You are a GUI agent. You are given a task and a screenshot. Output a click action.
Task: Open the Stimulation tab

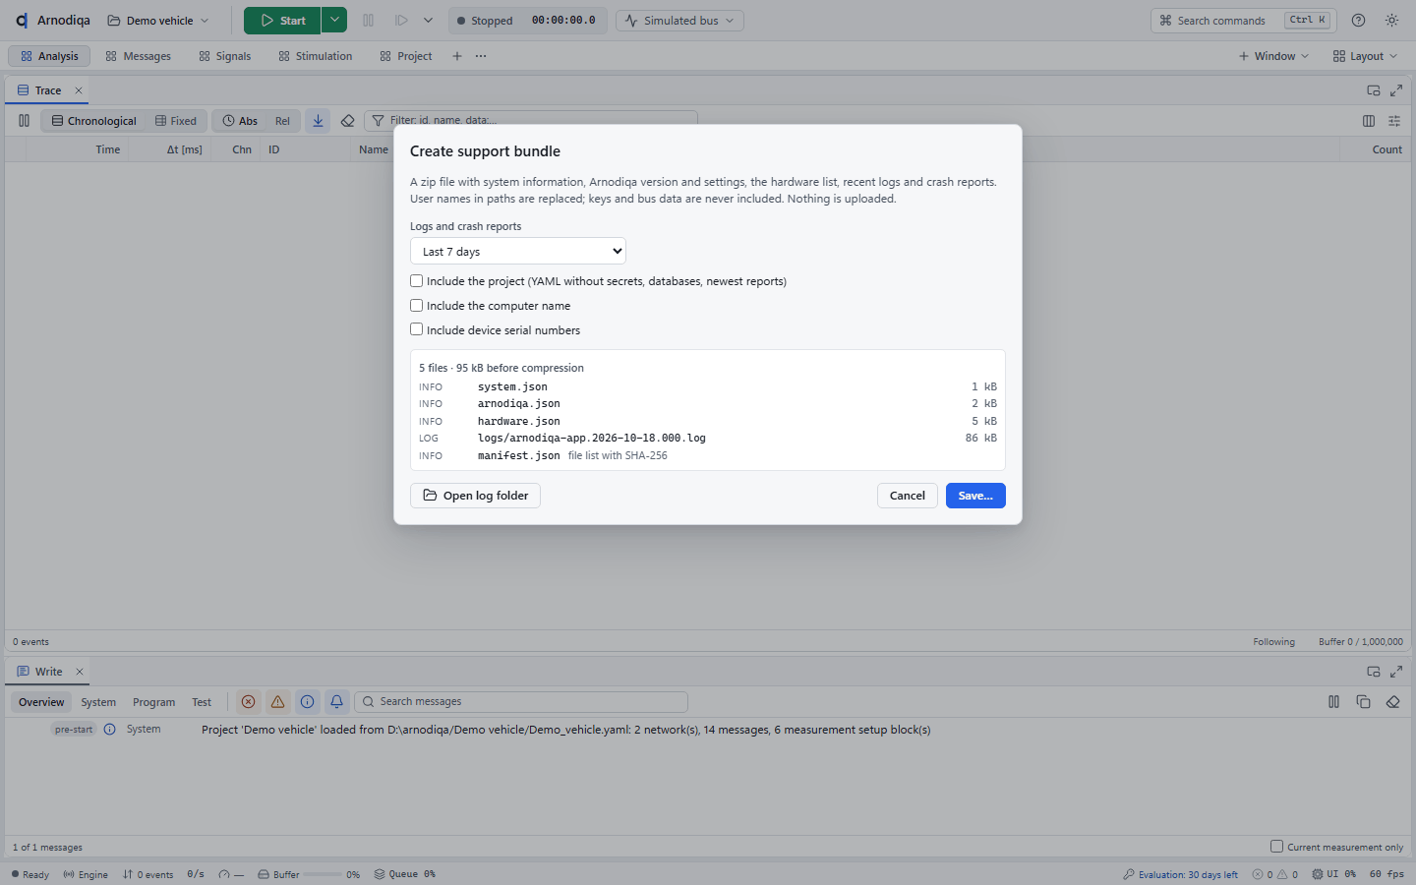tap(315, 56)
